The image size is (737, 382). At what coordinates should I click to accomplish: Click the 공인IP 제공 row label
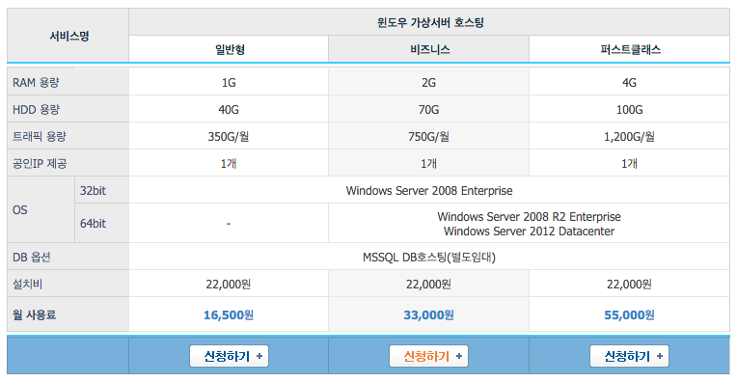[40, 164]
